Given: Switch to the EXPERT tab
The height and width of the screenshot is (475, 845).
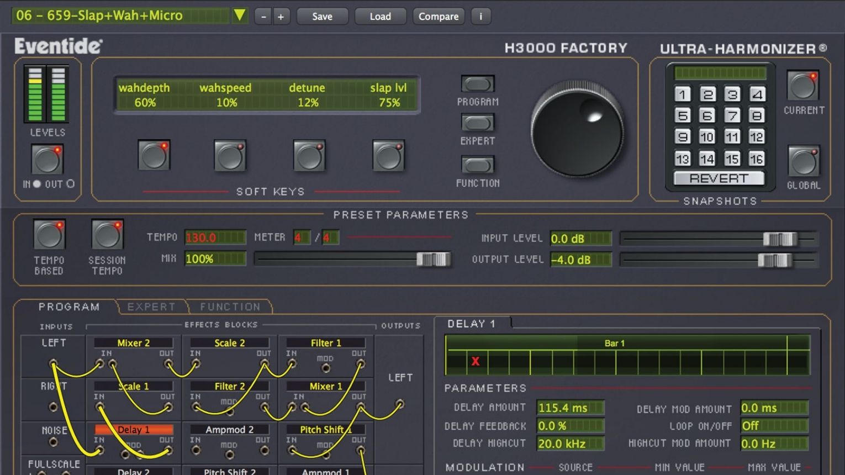Looking at the screenshot, I should click(151, 307).
